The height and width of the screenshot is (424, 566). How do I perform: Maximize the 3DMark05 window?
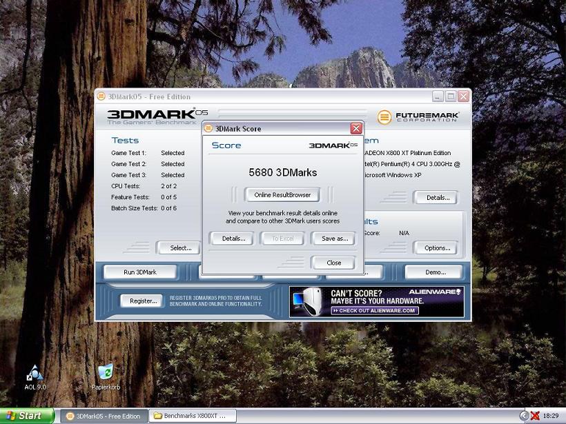pyautogui.click(x=450, y=97)
